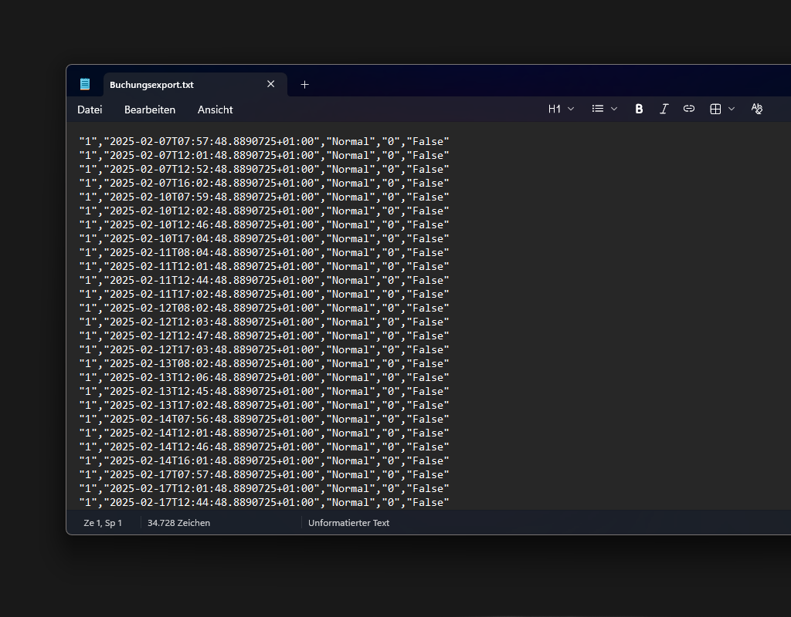The height and width of the screenshot is (617, 791).
Task: Expand the H1 heading dropdown
Action: [561, 110]
